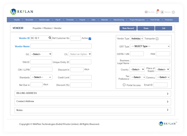The height and width of the screenshot is (136, 187).
Task: Open the C/L Select an Option dropdown
Action: pyautogui.click(x=80, y=54)
